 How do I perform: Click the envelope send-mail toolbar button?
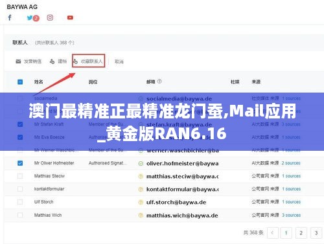(29, 61)
